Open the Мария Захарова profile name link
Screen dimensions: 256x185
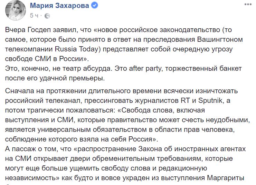point(59,6)
